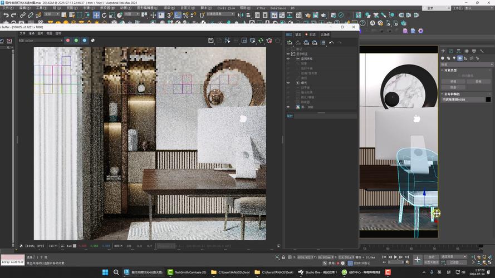
Task: Click the Undo arrow in main toolbar
Action: tap(6, 15)
